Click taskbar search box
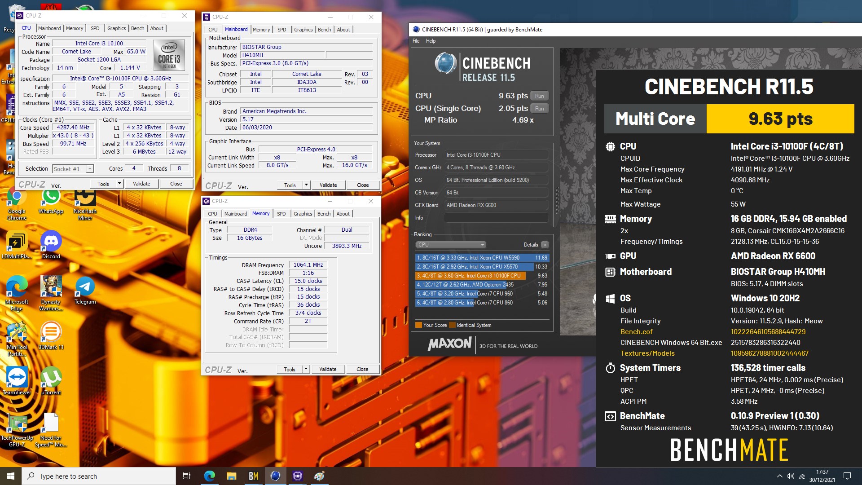The width and height of the screenshot is (862, 485). point(99,476)
